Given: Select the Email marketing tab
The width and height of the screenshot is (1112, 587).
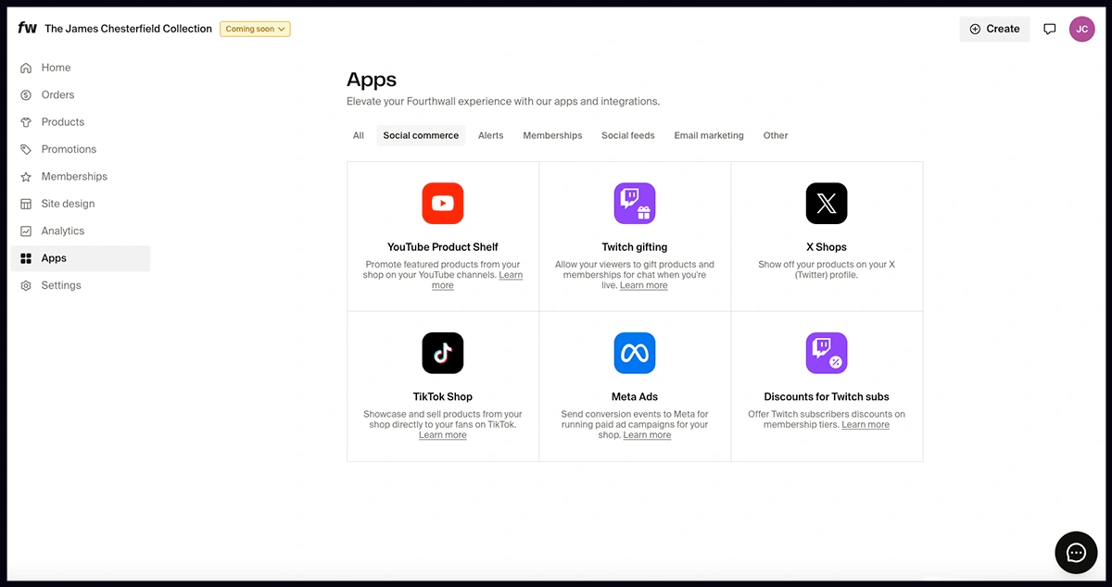Looking at the screenshot, I should click(708, 135).
